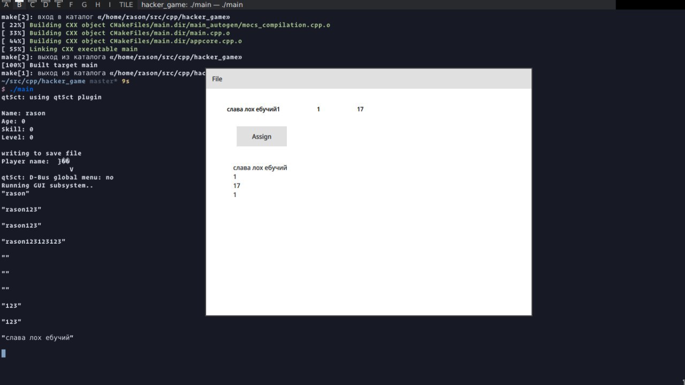The width and height of the screenshot is (685, 385).
Task: Click the field containing '17' beside the name
Action: point(360,109)
